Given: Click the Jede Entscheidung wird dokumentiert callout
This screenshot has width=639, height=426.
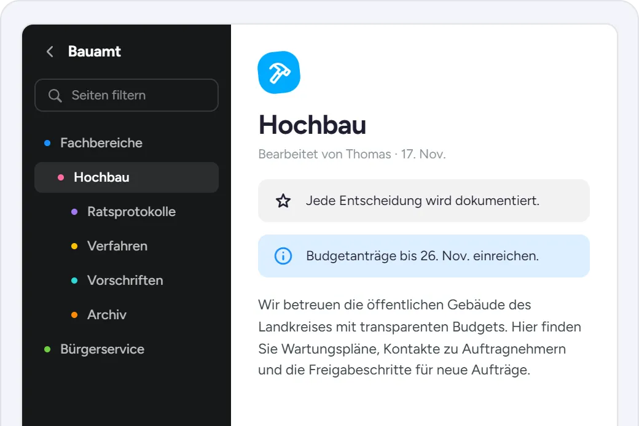Looking at the screenshot, I should 424,201.
